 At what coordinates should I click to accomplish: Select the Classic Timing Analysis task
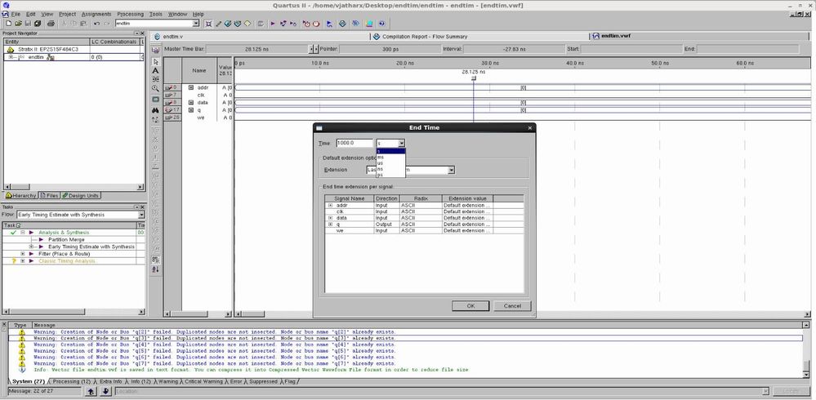coord(67,260)
